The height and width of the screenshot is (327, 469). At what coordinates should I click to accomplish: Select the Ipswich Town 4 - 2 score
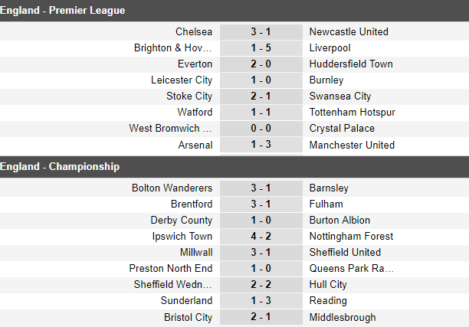261,237
